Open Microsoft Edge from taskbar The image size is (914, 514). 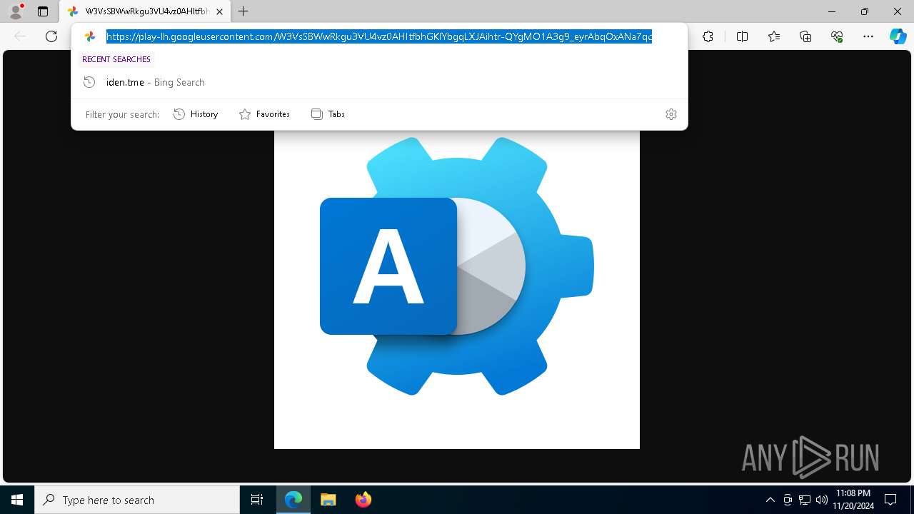(293, 500)
